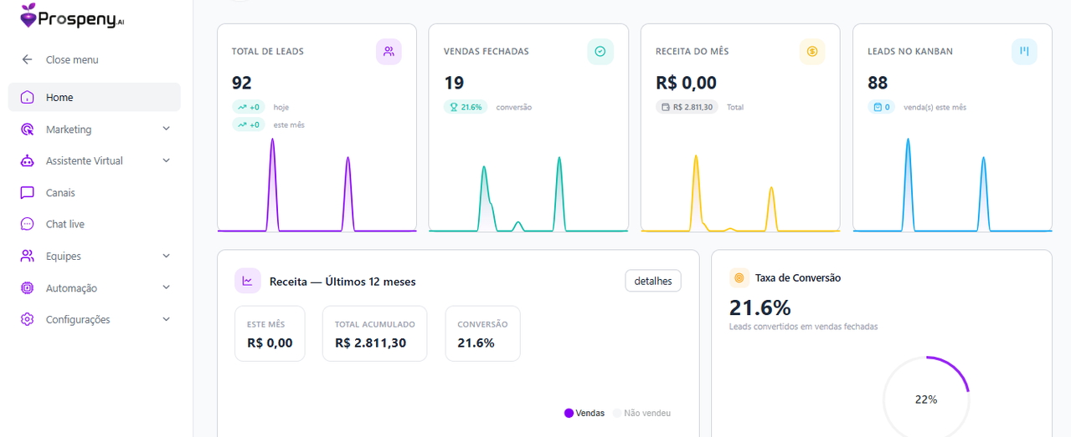Click the Marketing target icon
The height and width of the screenshot is (437, 1071).
[28, 129]
